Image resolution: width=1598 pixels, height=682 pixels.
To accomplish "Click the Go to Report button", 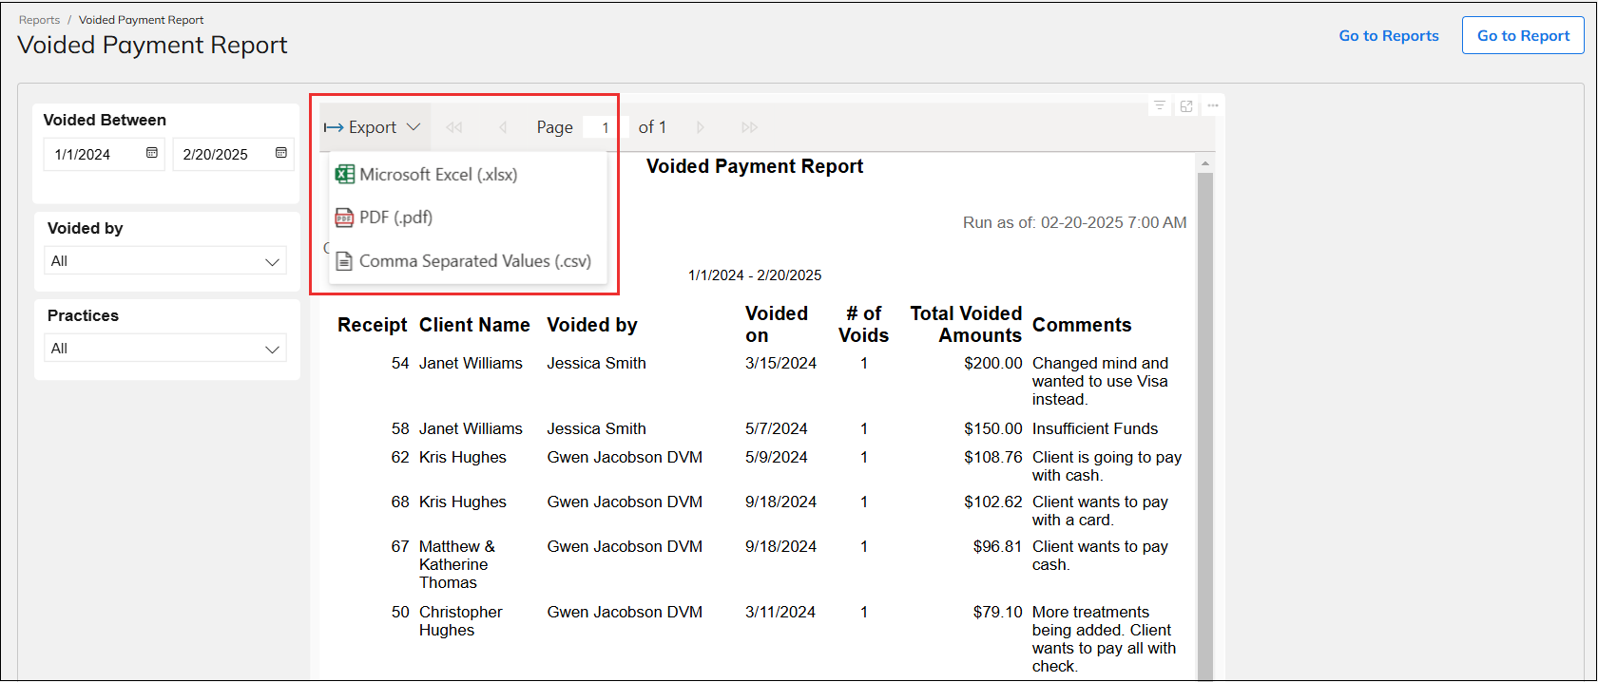I will (1523, 35).
